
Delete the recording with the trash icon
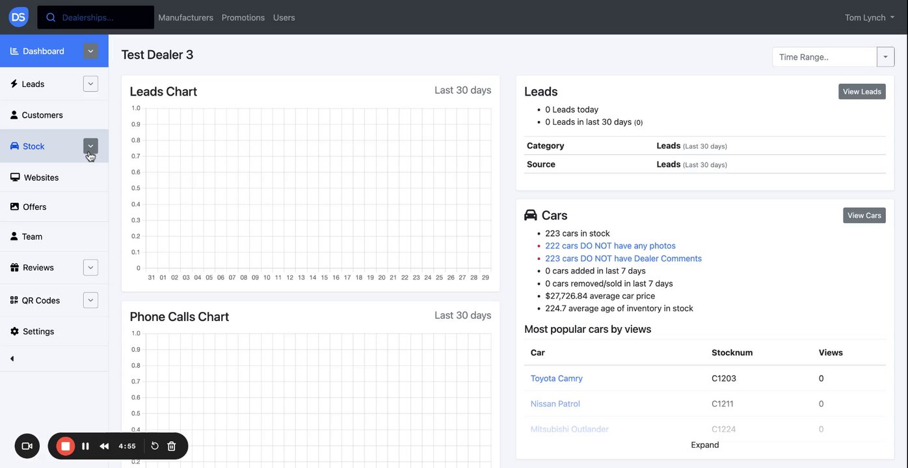(172, 446)
